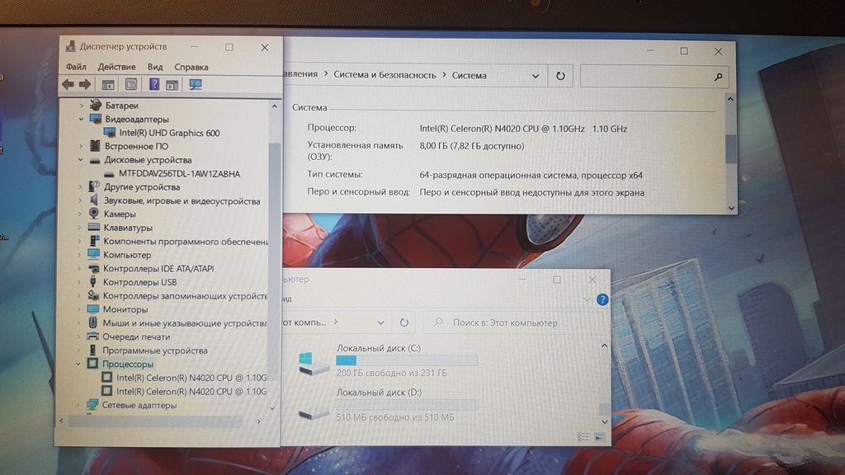
Task: Click the camera icon beside Камеры
Action: point(94,214)
